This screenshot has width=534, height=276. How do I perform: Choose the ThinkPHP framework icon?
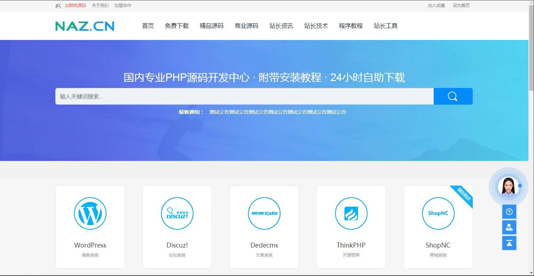pyautogui.click(x=351, y=213)
